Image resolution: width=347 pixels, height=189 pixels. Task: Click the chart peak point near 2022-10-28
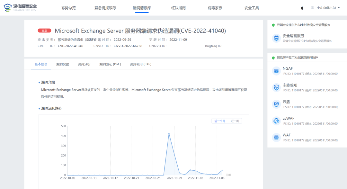pos(169,133)
